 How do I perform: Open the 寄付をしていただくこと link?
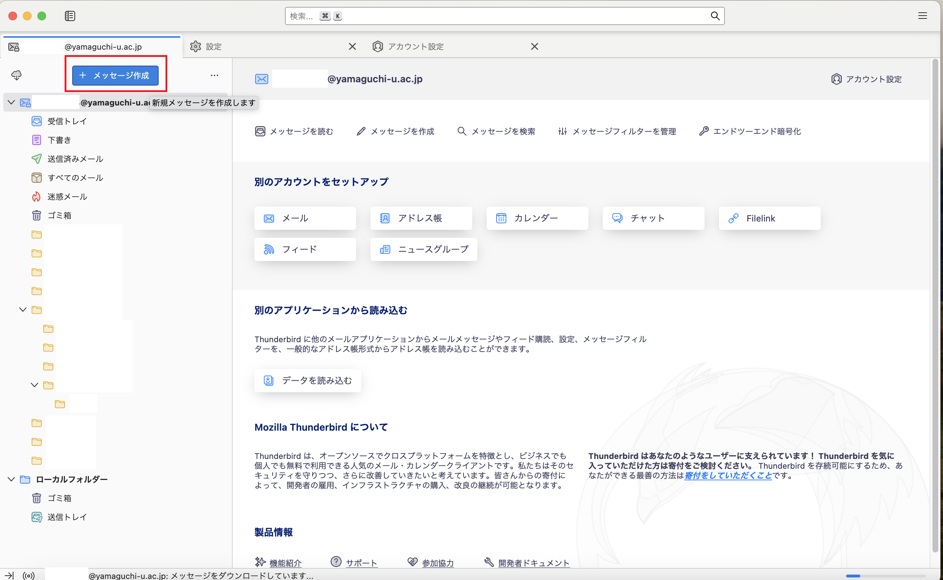(x=728, y=475)
